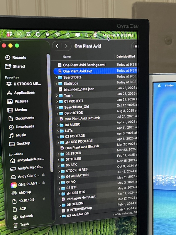Image resolution: width=176 pixels, height=235 pixels.
Task: Sort by the Name column header
Action: (67, 57)
